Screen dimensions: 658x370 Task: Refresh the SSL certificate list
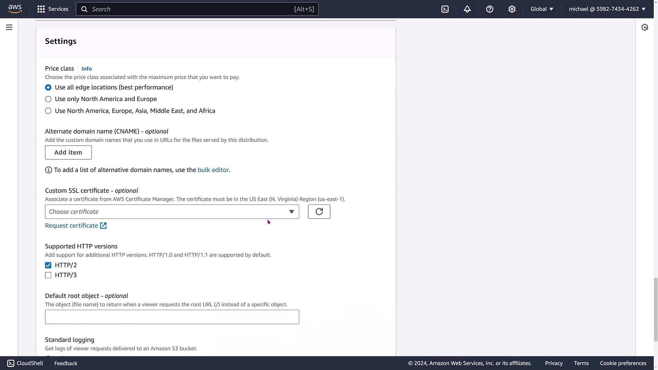[x=319, y=212]
